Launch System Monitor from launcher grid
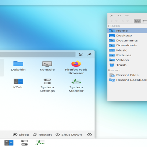 click(x=76, y=85)
